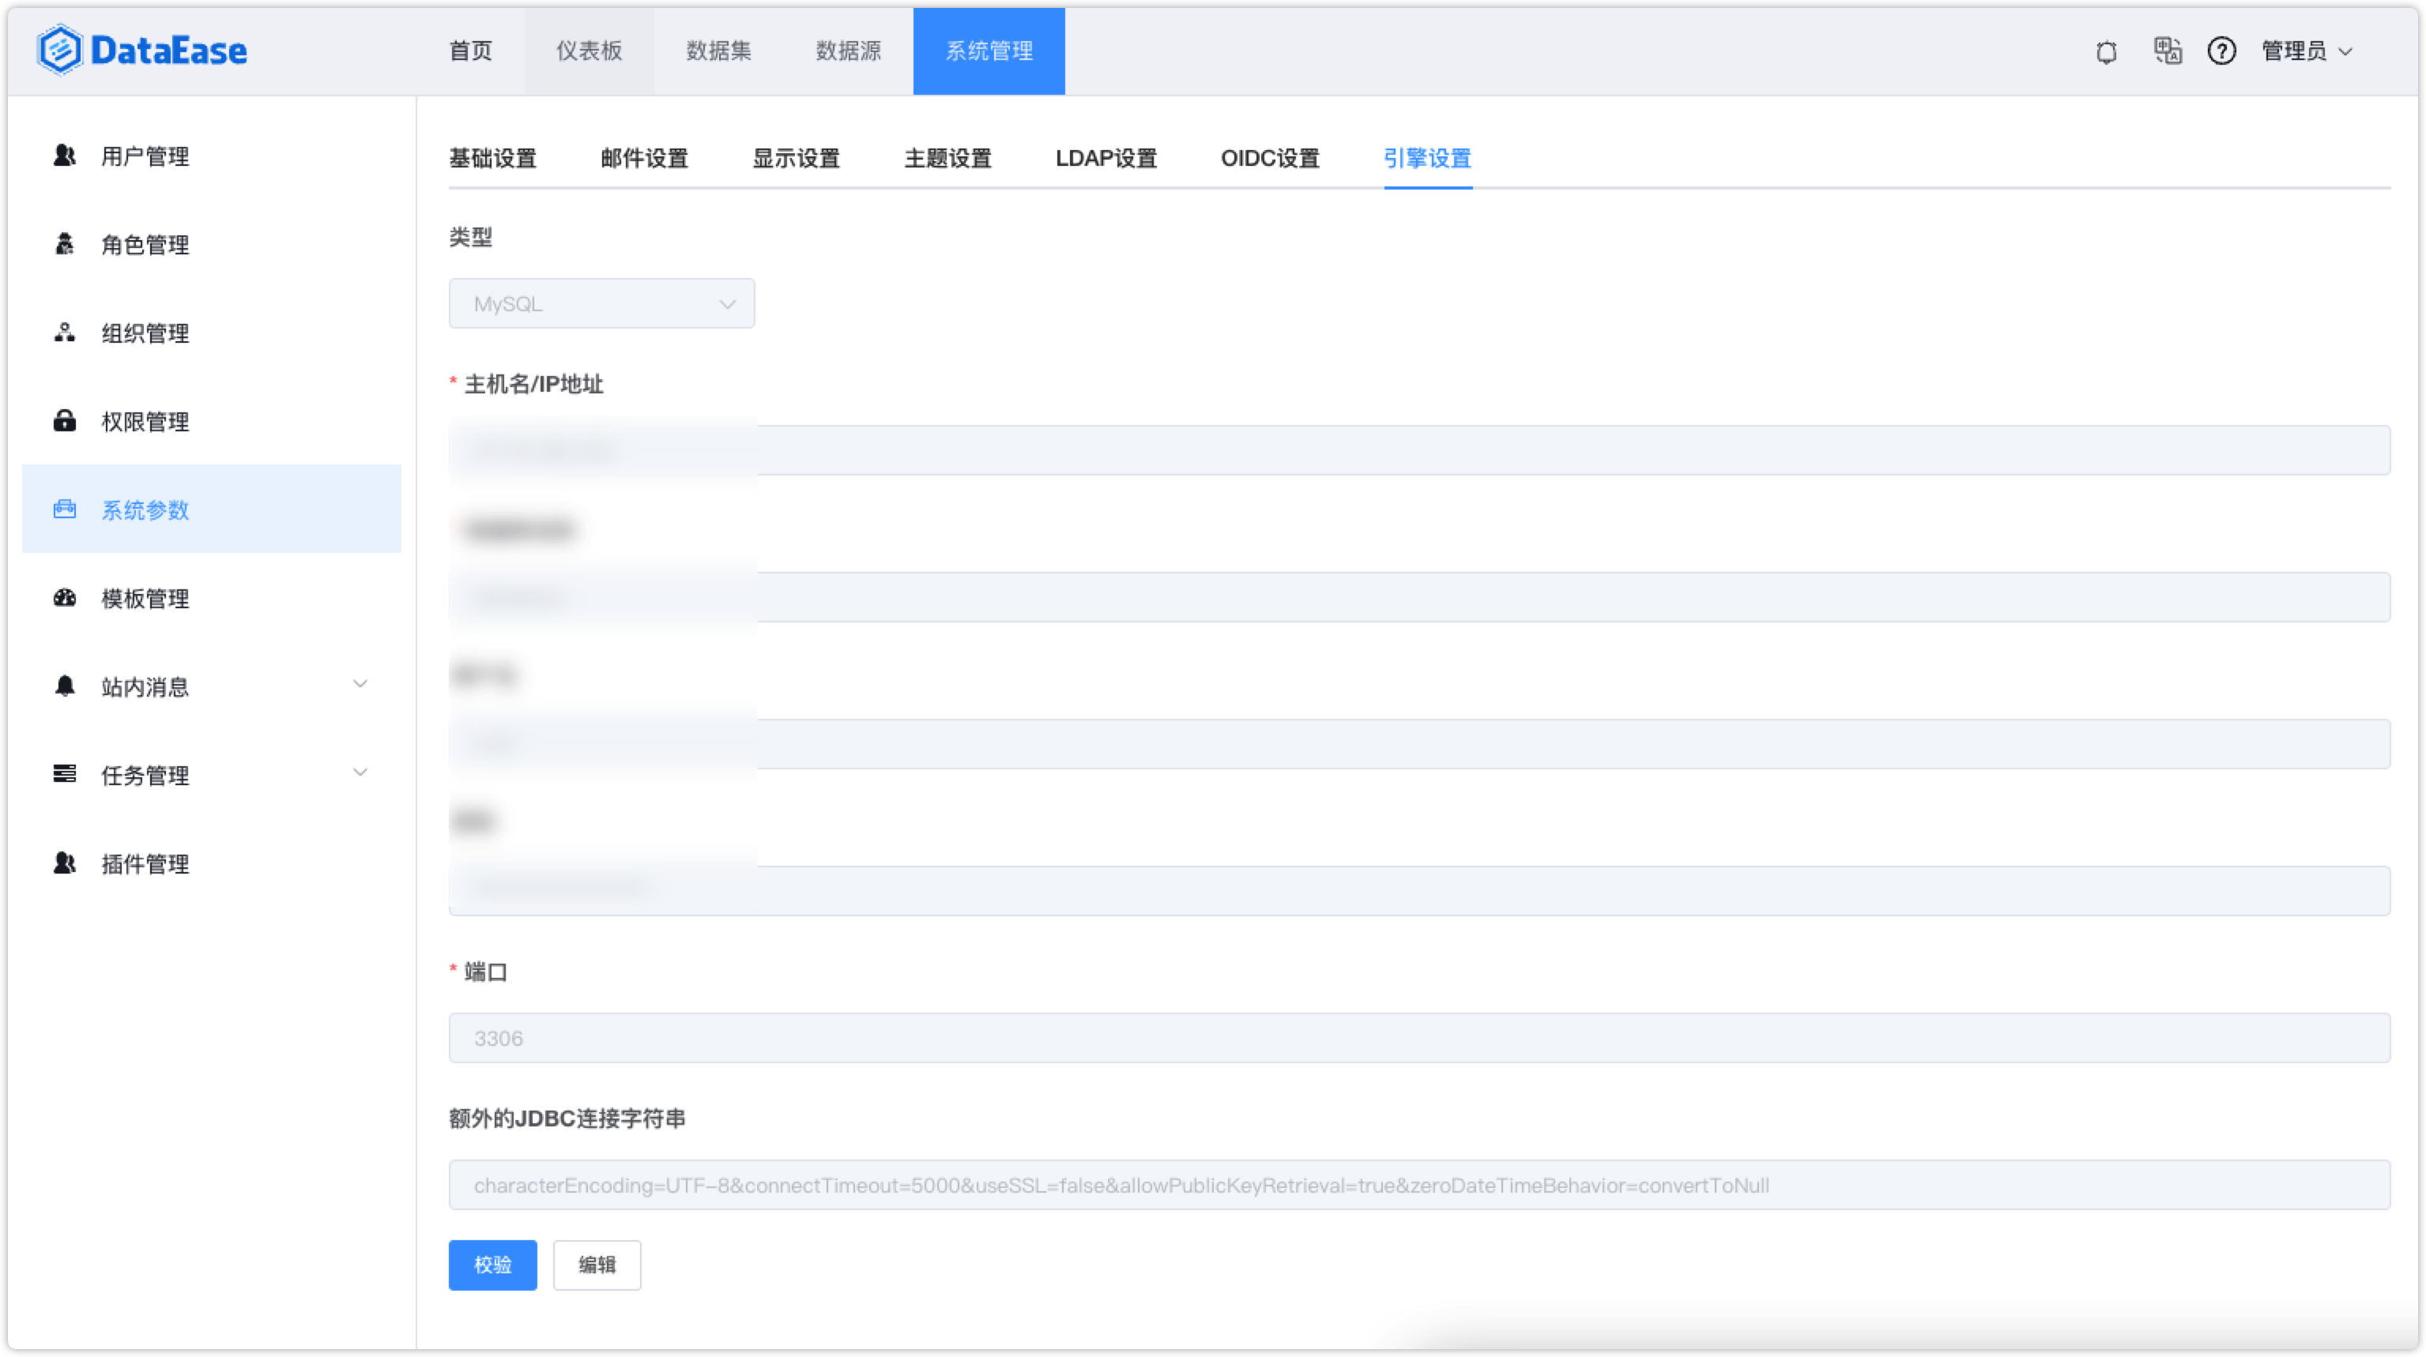Click the 角色管理 role icon

63,245
